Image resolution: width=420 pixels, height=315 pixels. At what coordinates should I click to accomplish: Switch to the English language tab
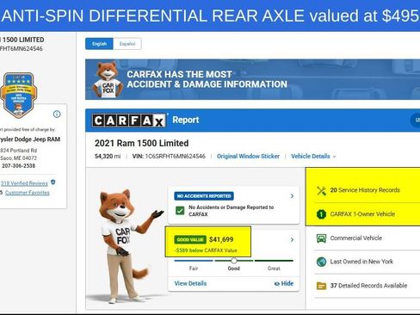pyautogui.click(x=99, y=44)
